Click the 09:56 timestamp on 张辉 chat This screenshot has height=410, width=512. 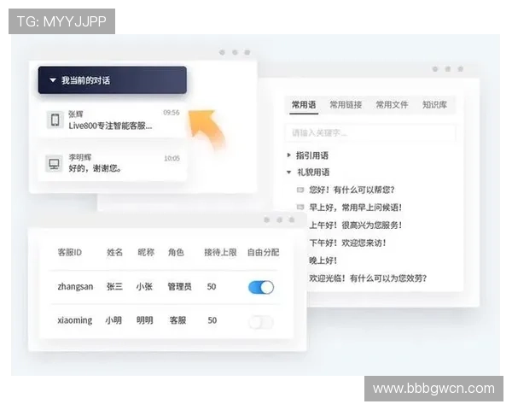[x=172, y=113]
